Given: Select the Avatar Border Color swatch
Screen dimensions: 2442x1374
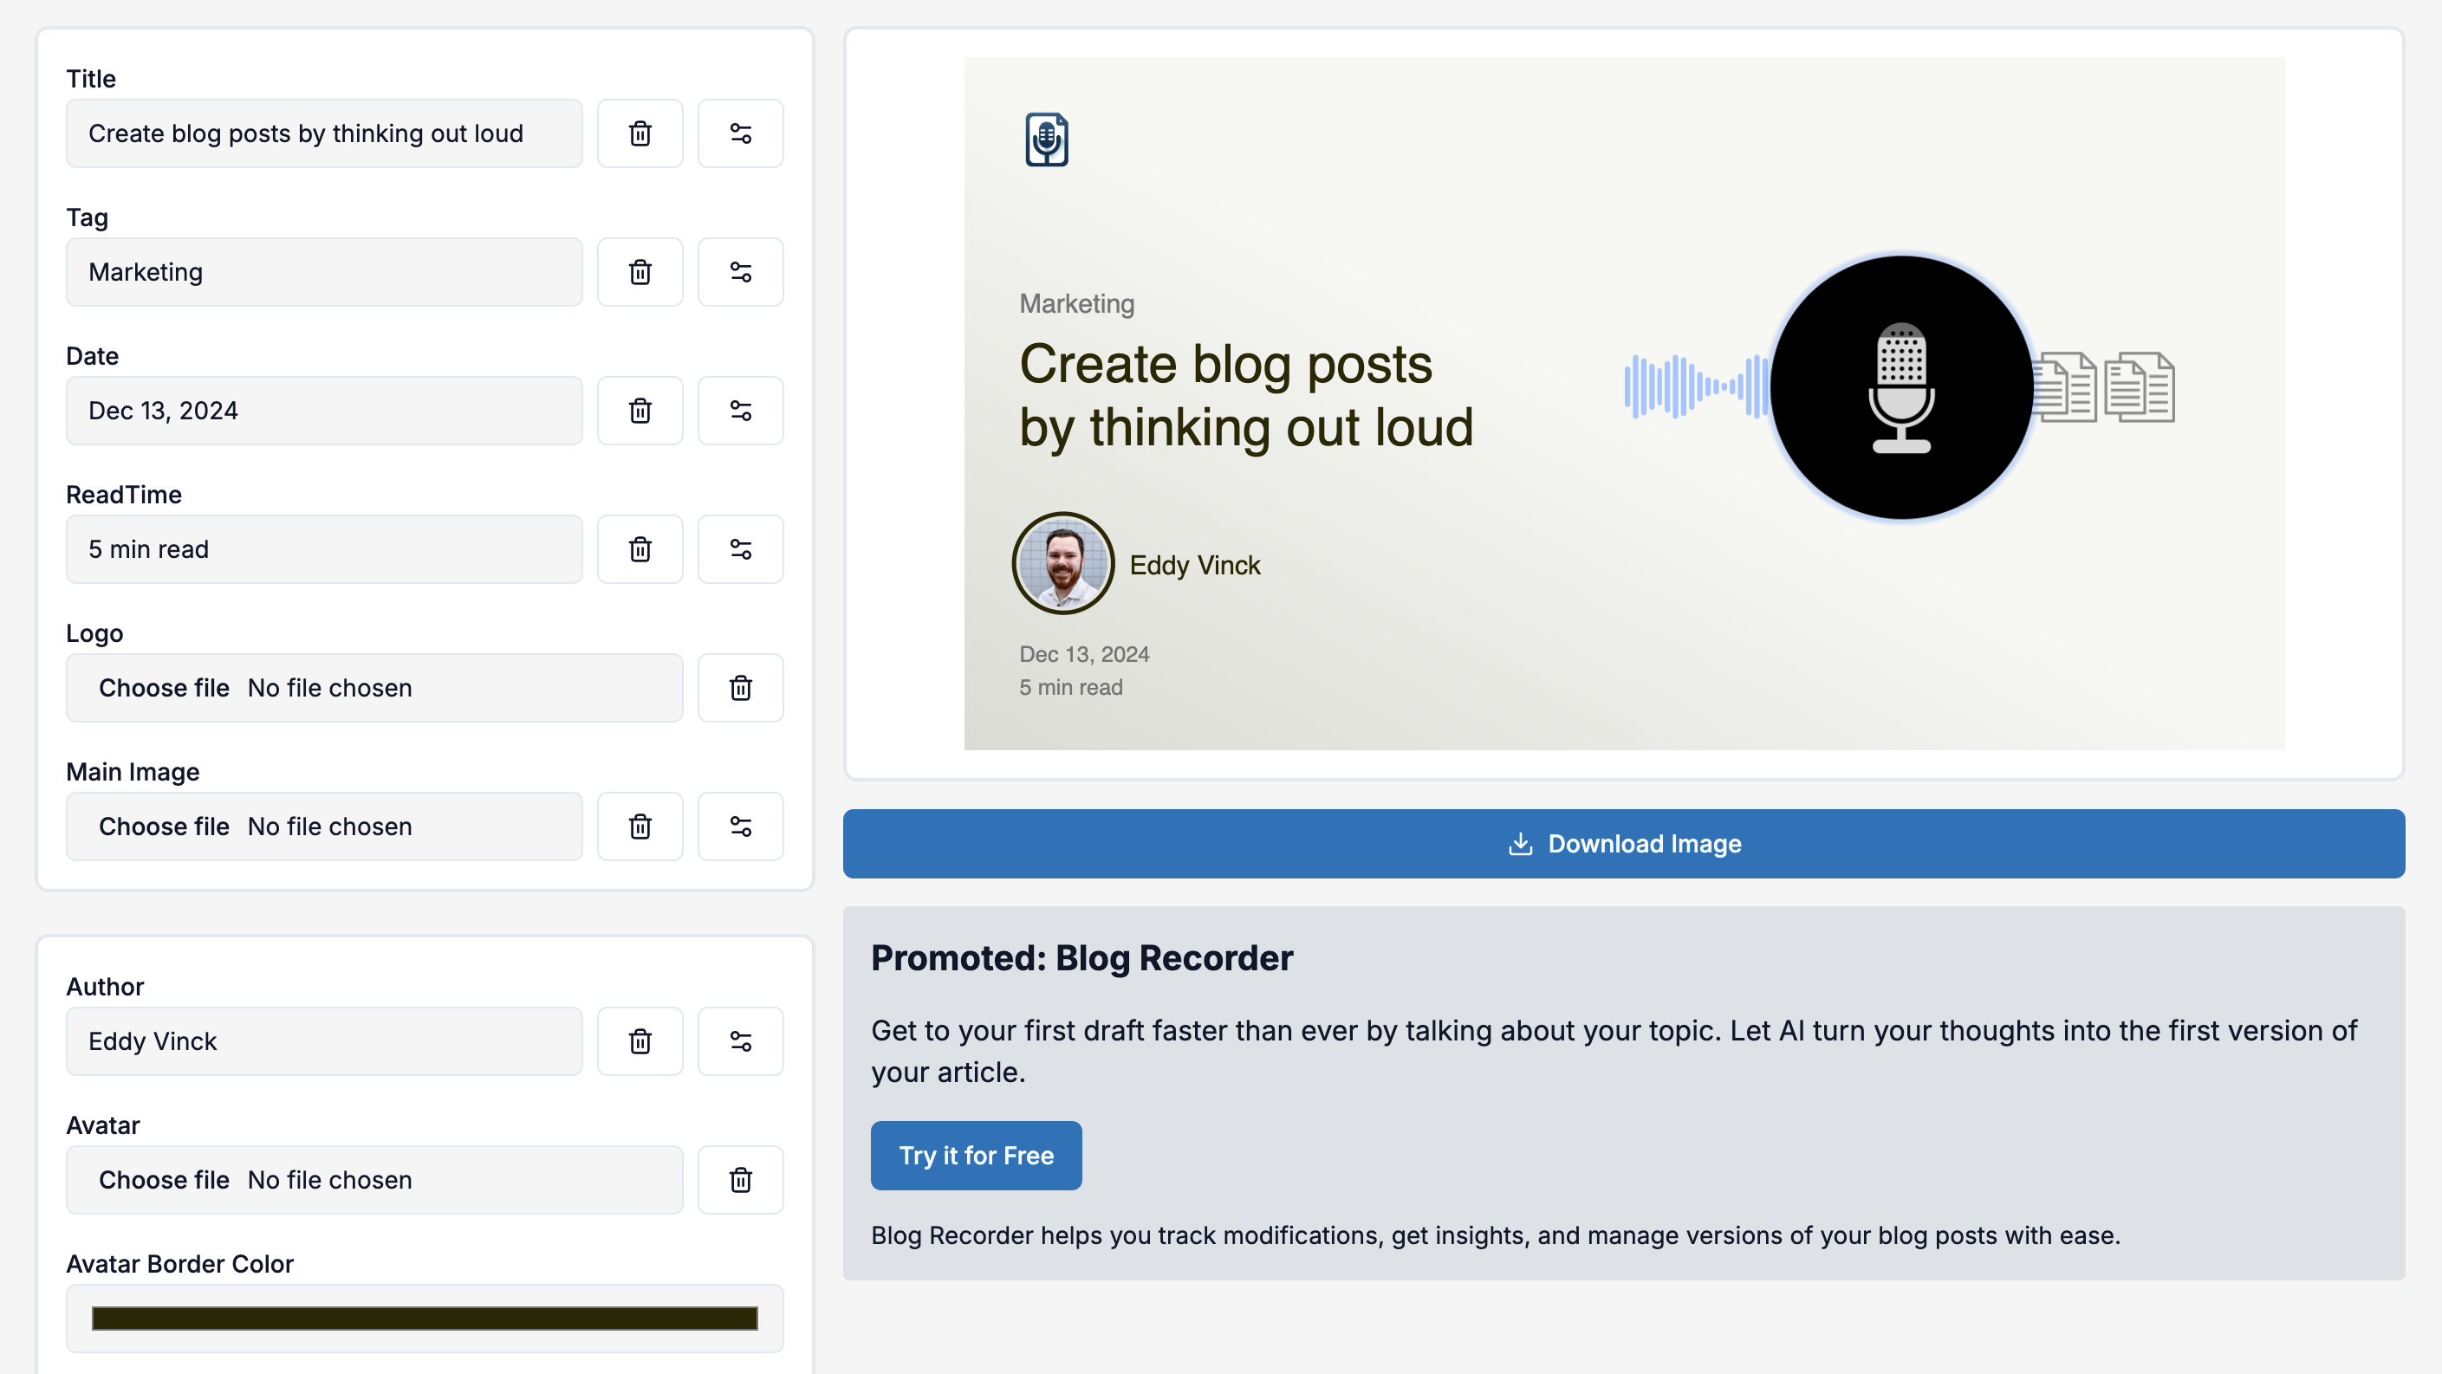Looking at the screenshot, I should (425, 1317).
